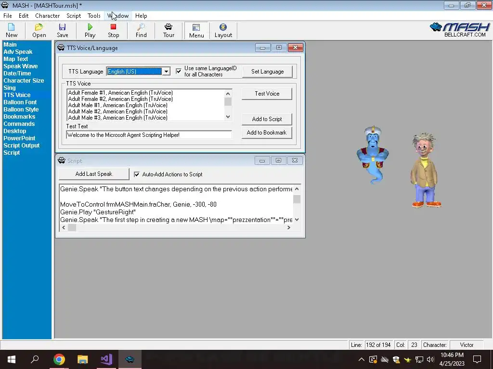Click the volume icon in system tray
This screenshot has height=369, width=493.
tap(430, 359)
